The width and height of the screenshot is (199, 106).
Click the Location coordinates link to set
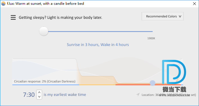[x=169, y=95]
